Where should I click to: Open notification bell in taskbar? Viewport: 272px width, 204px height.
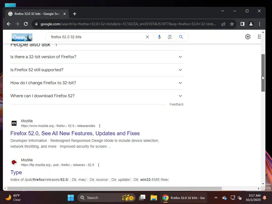(x=265, y=198)
